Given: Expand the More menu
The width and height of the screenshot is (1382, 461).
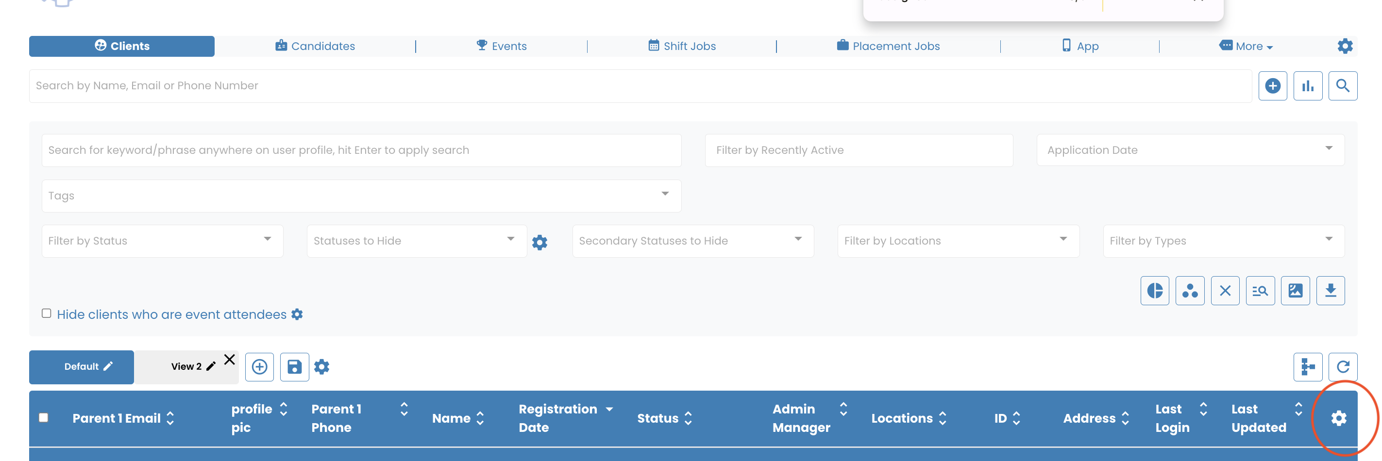Looking at the screenshot, I should pos(1246,46).
